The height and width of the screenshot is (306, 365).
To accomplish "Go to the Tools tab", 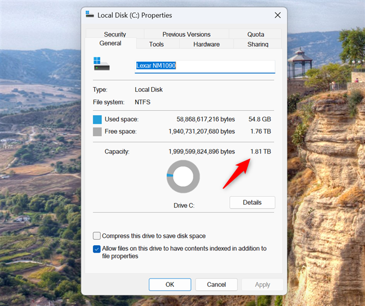I will 157,44.
